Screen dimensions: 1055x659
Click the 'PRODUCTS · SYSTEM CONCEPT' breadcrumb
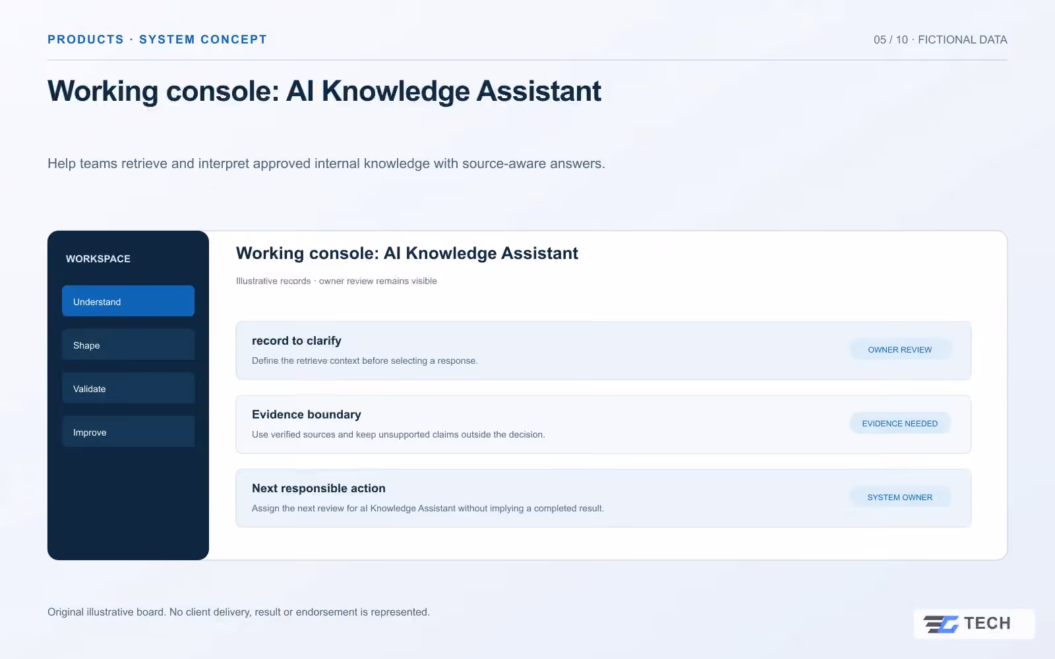click(157, 40)
